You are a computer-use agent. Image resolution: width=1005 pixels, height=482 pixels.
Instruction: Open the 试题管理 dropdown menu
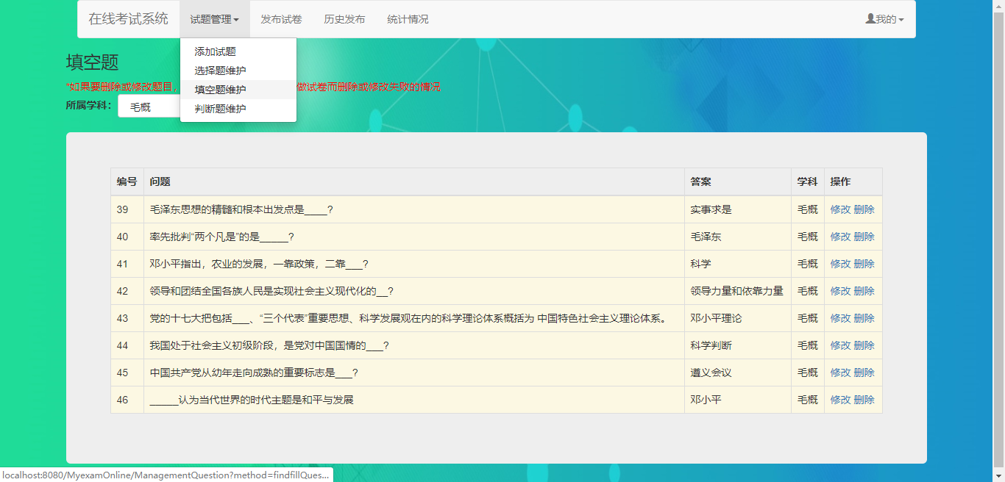214,19
